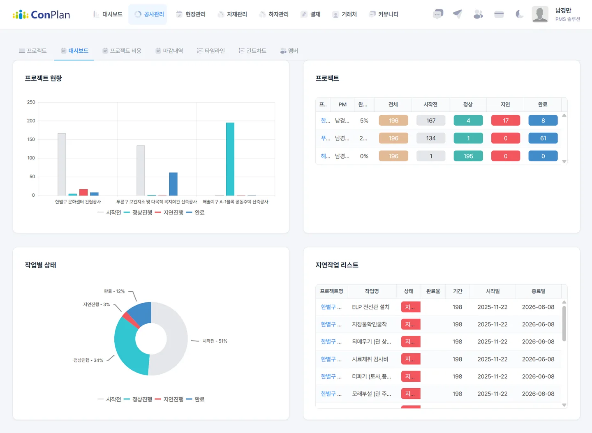Click the paper plane send icon

tap(458, 14)
